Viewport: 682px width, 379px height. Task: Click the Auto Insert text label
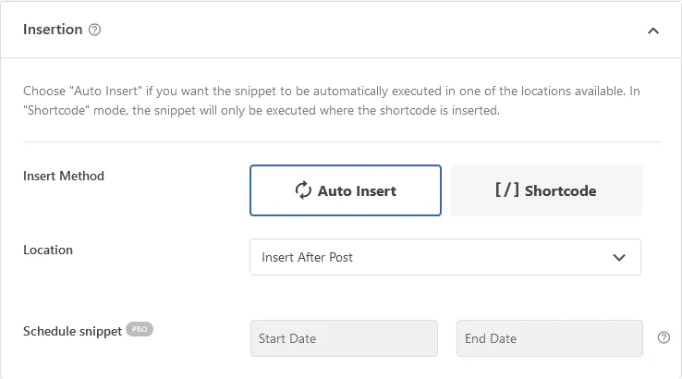(357, 190)
